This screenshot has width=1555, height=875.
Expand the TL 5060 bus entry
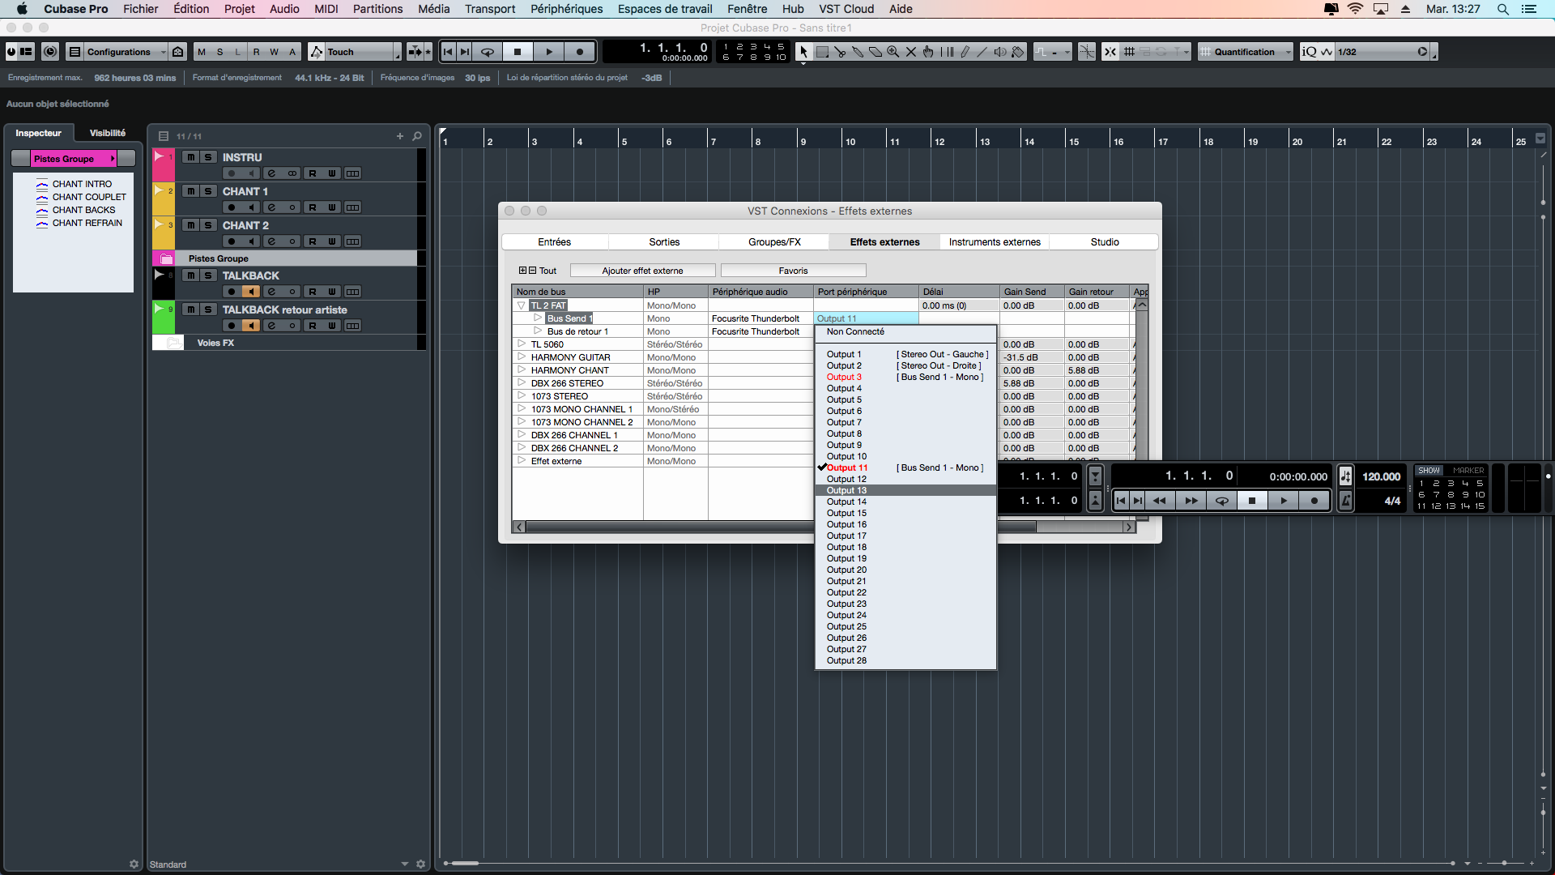pyautogui.click(x=521, y=344)
